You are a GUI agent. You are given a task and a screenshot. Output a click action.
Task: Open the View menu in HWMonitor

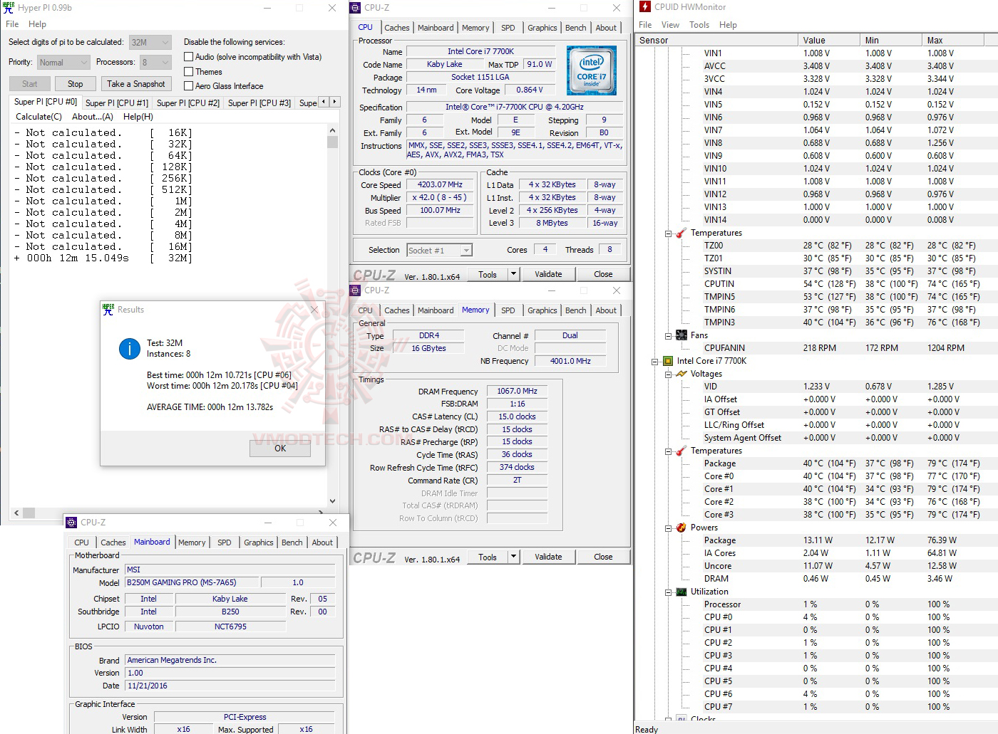click(x=670, y=24)
